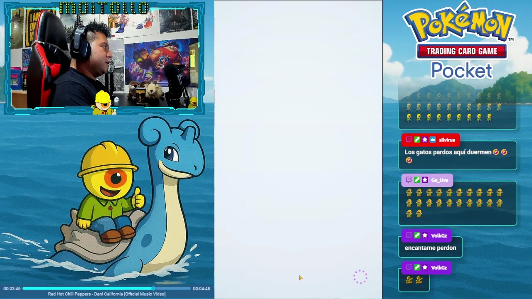Click the subscriber star badge in silvirua's header
Screen dimensions: 532x299
425,140
